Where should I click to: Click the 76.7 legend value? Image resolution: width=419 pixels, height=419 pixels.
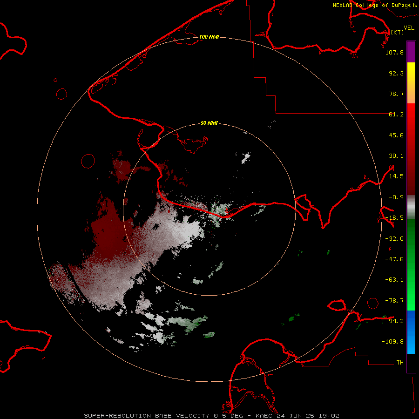[396, 94]
